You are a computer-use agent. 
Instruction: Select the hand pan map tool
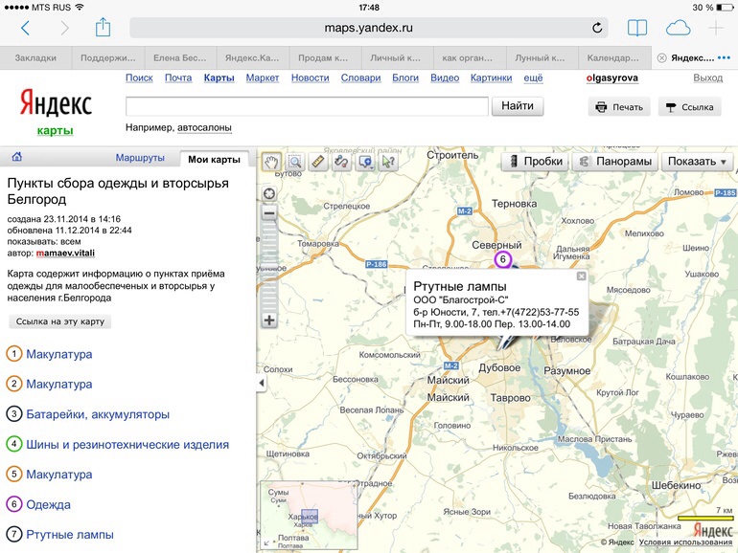click(x=271, y=163)
